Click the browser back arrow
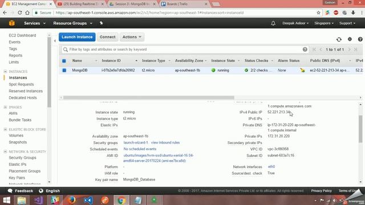Viewport: 365px width, 205px height. click(x=5, y=13)
